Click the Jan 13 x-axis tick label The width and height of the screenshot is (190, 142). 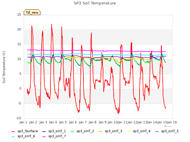tap(142, 122)
